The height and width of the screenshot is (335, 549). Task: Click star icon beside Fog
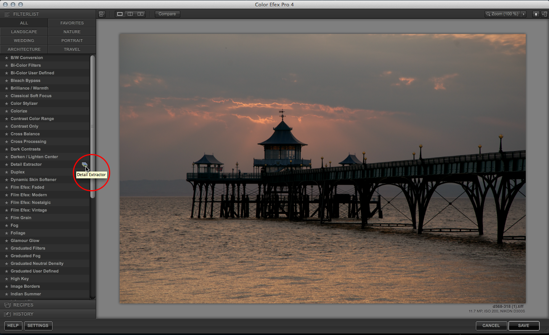(6, 226)
